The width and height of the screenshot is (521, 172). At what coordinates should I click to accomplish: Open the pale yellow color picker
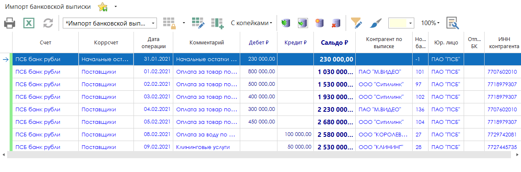[401, 23]
